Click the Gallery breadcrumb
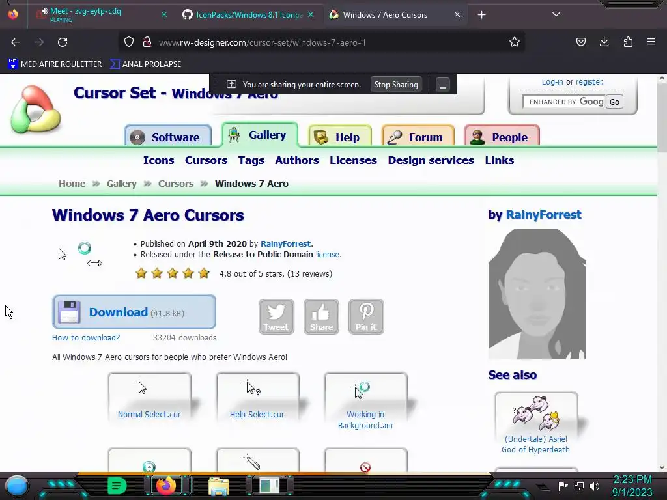 122,184
